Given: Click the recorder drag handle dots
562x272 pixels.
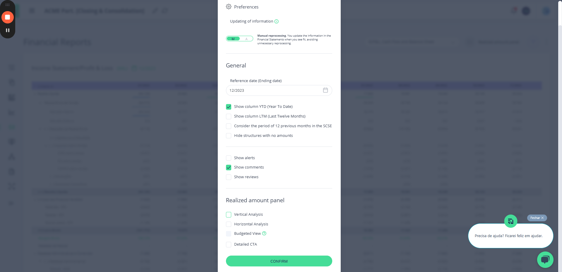Looking at the screenshot, I should click(8, 5).
